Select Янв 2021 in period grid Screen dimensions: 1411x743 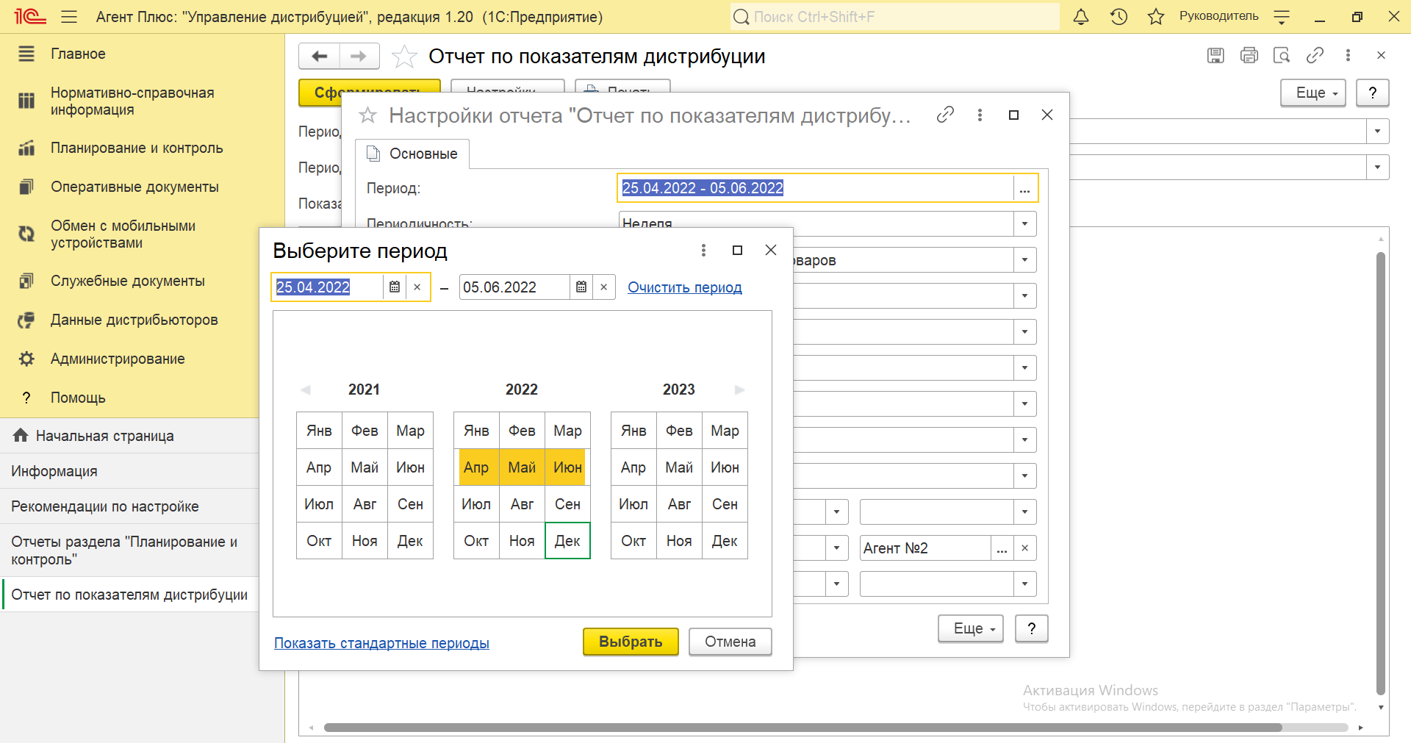tap(319, 431)
